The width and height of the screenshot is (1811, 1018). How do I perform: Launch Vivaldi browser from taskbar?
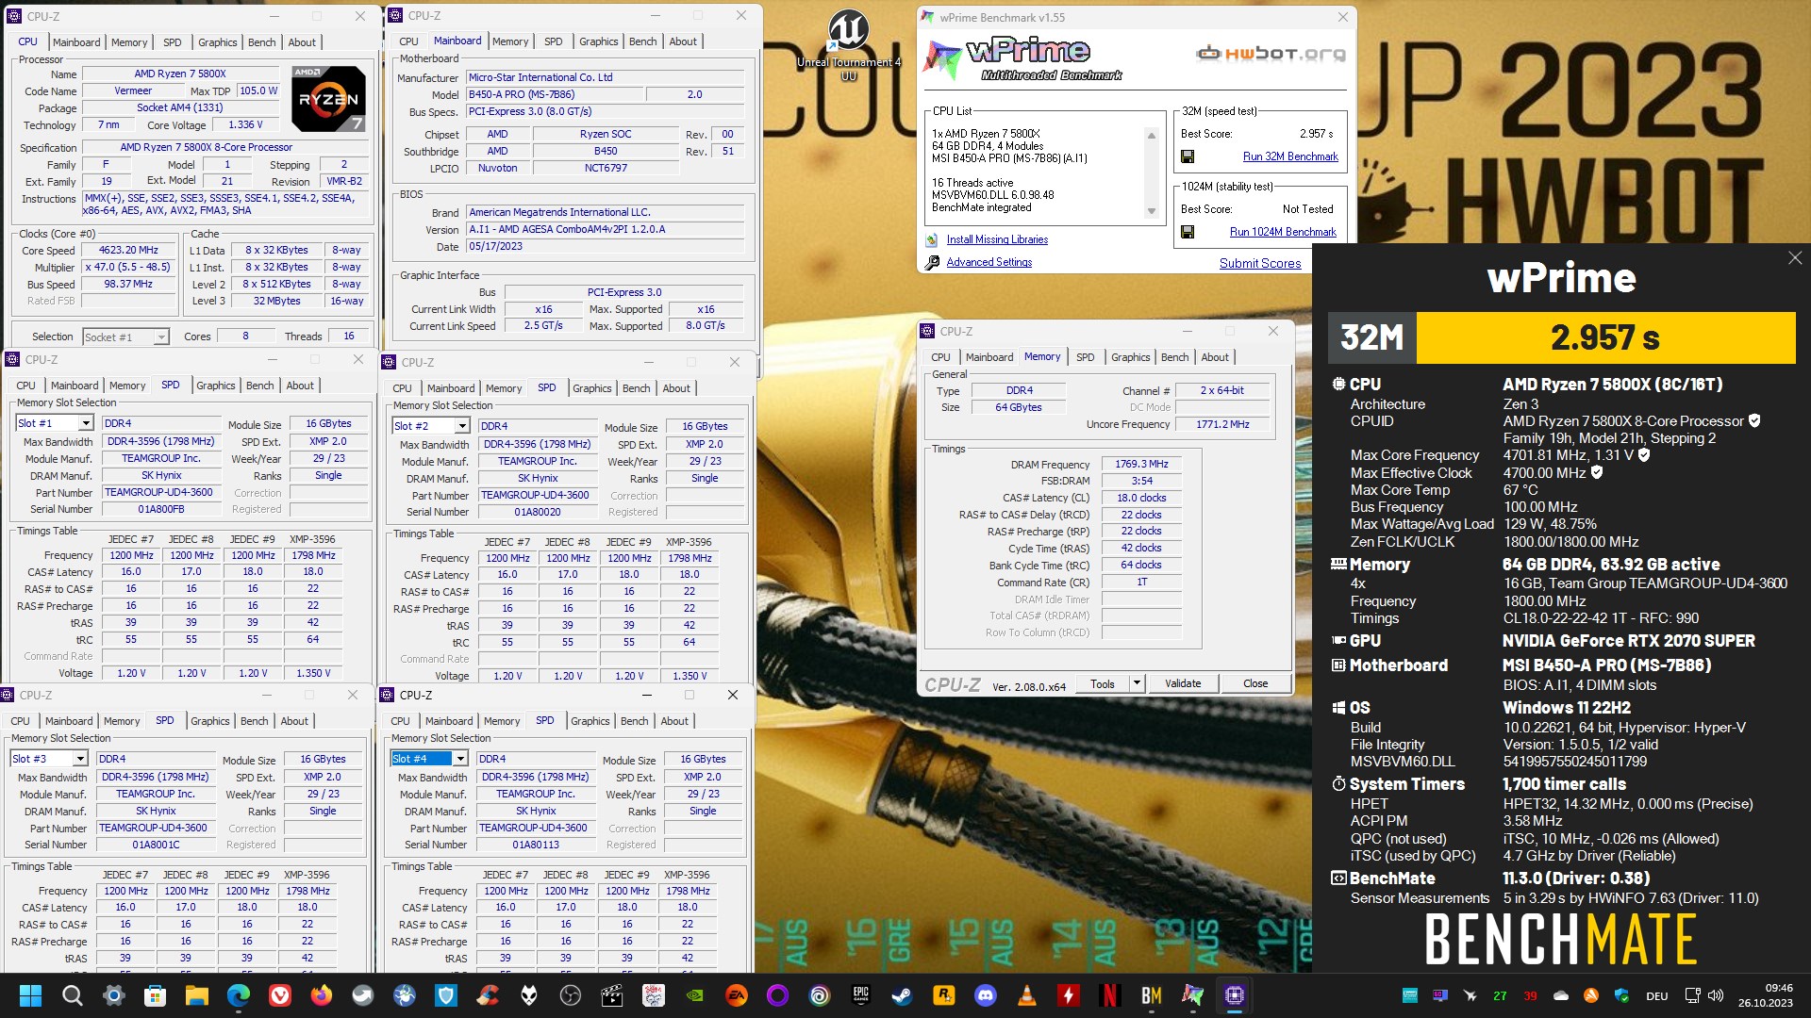(x=279, y=995)
